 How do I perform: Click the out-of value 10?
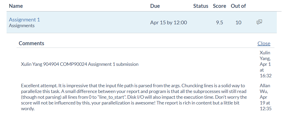[x=238, y=22]
